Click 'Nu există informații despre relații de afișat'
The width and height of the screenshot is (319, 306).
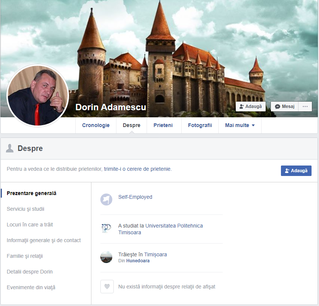(x=167, y=287)
